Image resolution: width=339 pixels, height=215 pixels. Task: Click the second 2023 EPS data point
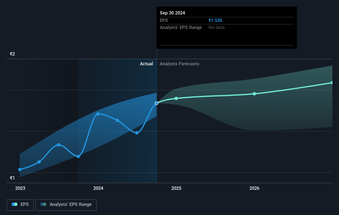point(39,162)
